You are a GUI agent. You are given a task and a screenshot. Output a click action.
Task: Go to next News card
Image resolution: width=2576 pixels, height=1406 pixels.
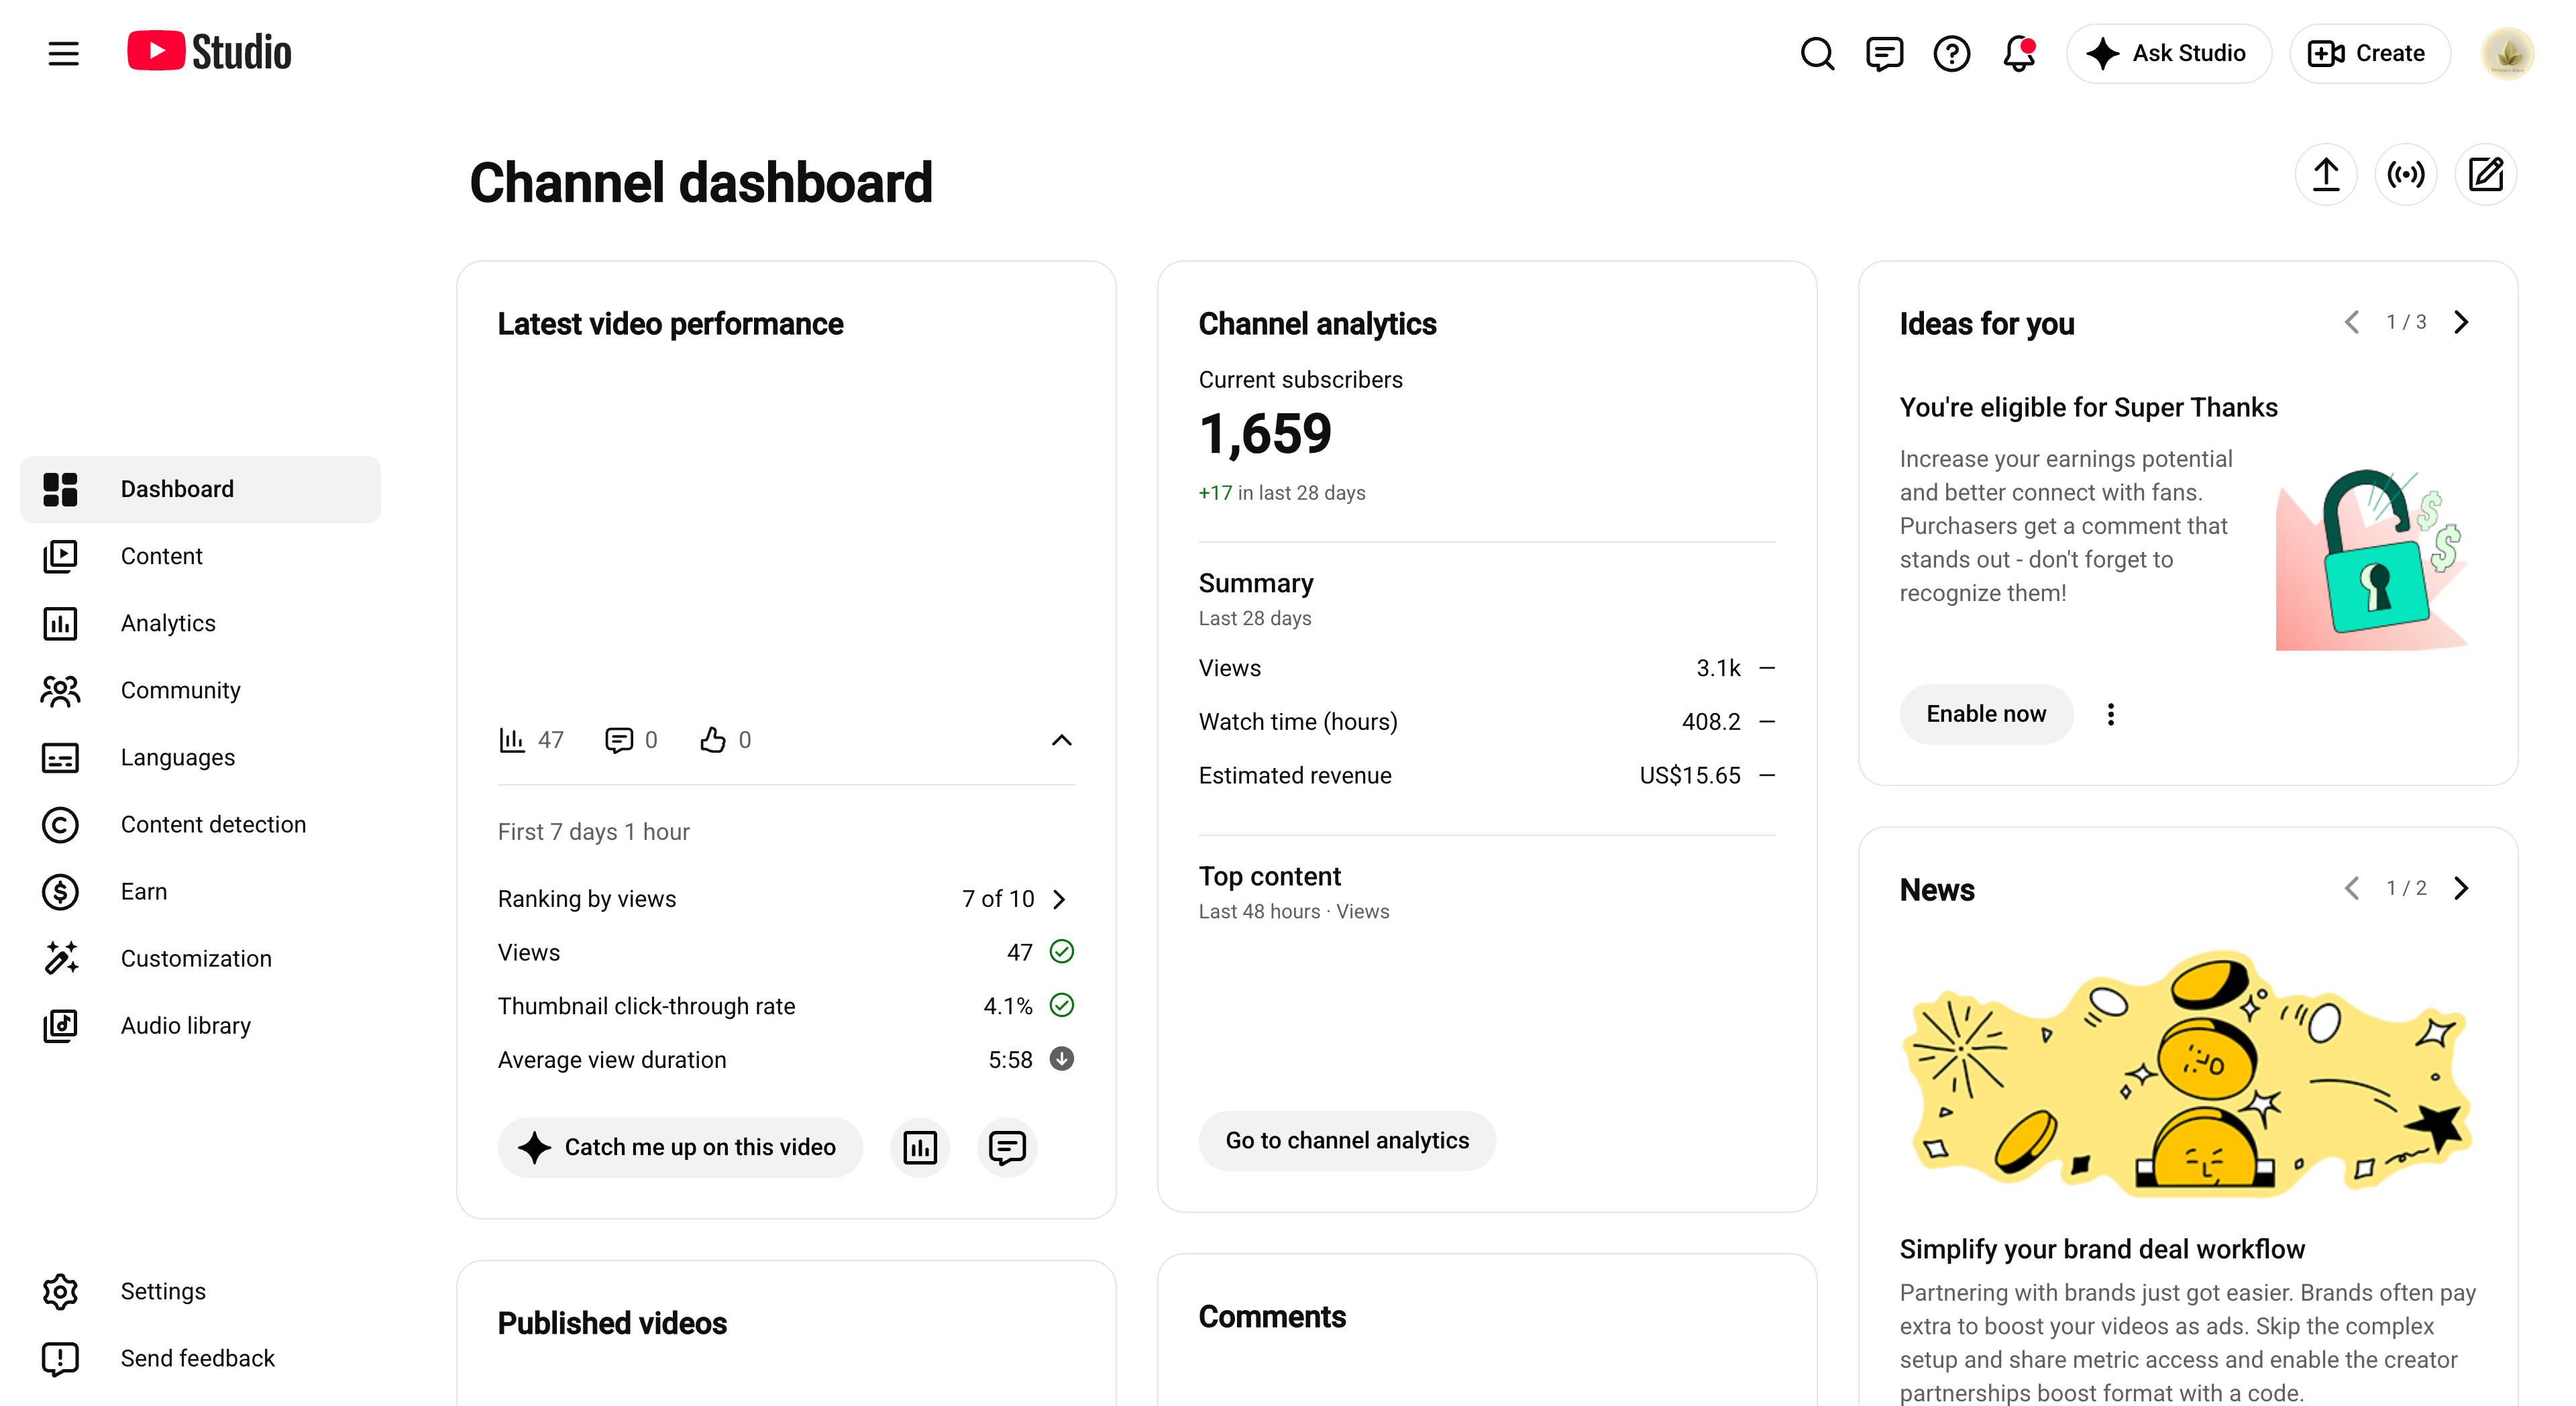pyautogui.click(x=2461, y=888)
